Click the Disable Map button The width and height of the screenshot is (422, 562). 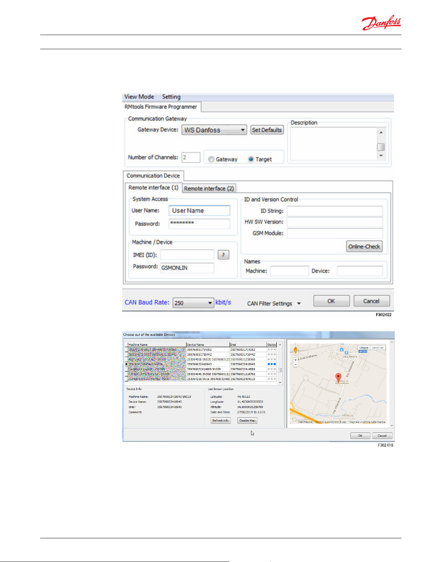pyautogui.click(x=247, y=420)
